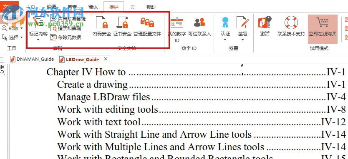Switch to the 主页 ribbon tab
Image resolution: width=348 pixels, height=159 pixels.
30,7
